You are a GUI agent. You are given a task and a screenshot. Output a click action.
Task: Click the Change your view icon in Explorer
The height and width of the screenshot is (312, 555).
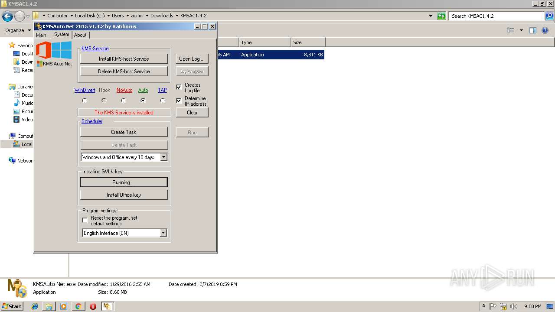[x=511, y=30]
